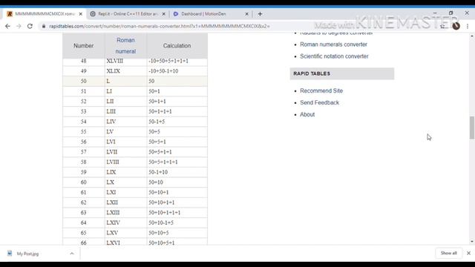Close the rapidtables roman numerals tab
The image size is (475, 267).
click(81, 14)
